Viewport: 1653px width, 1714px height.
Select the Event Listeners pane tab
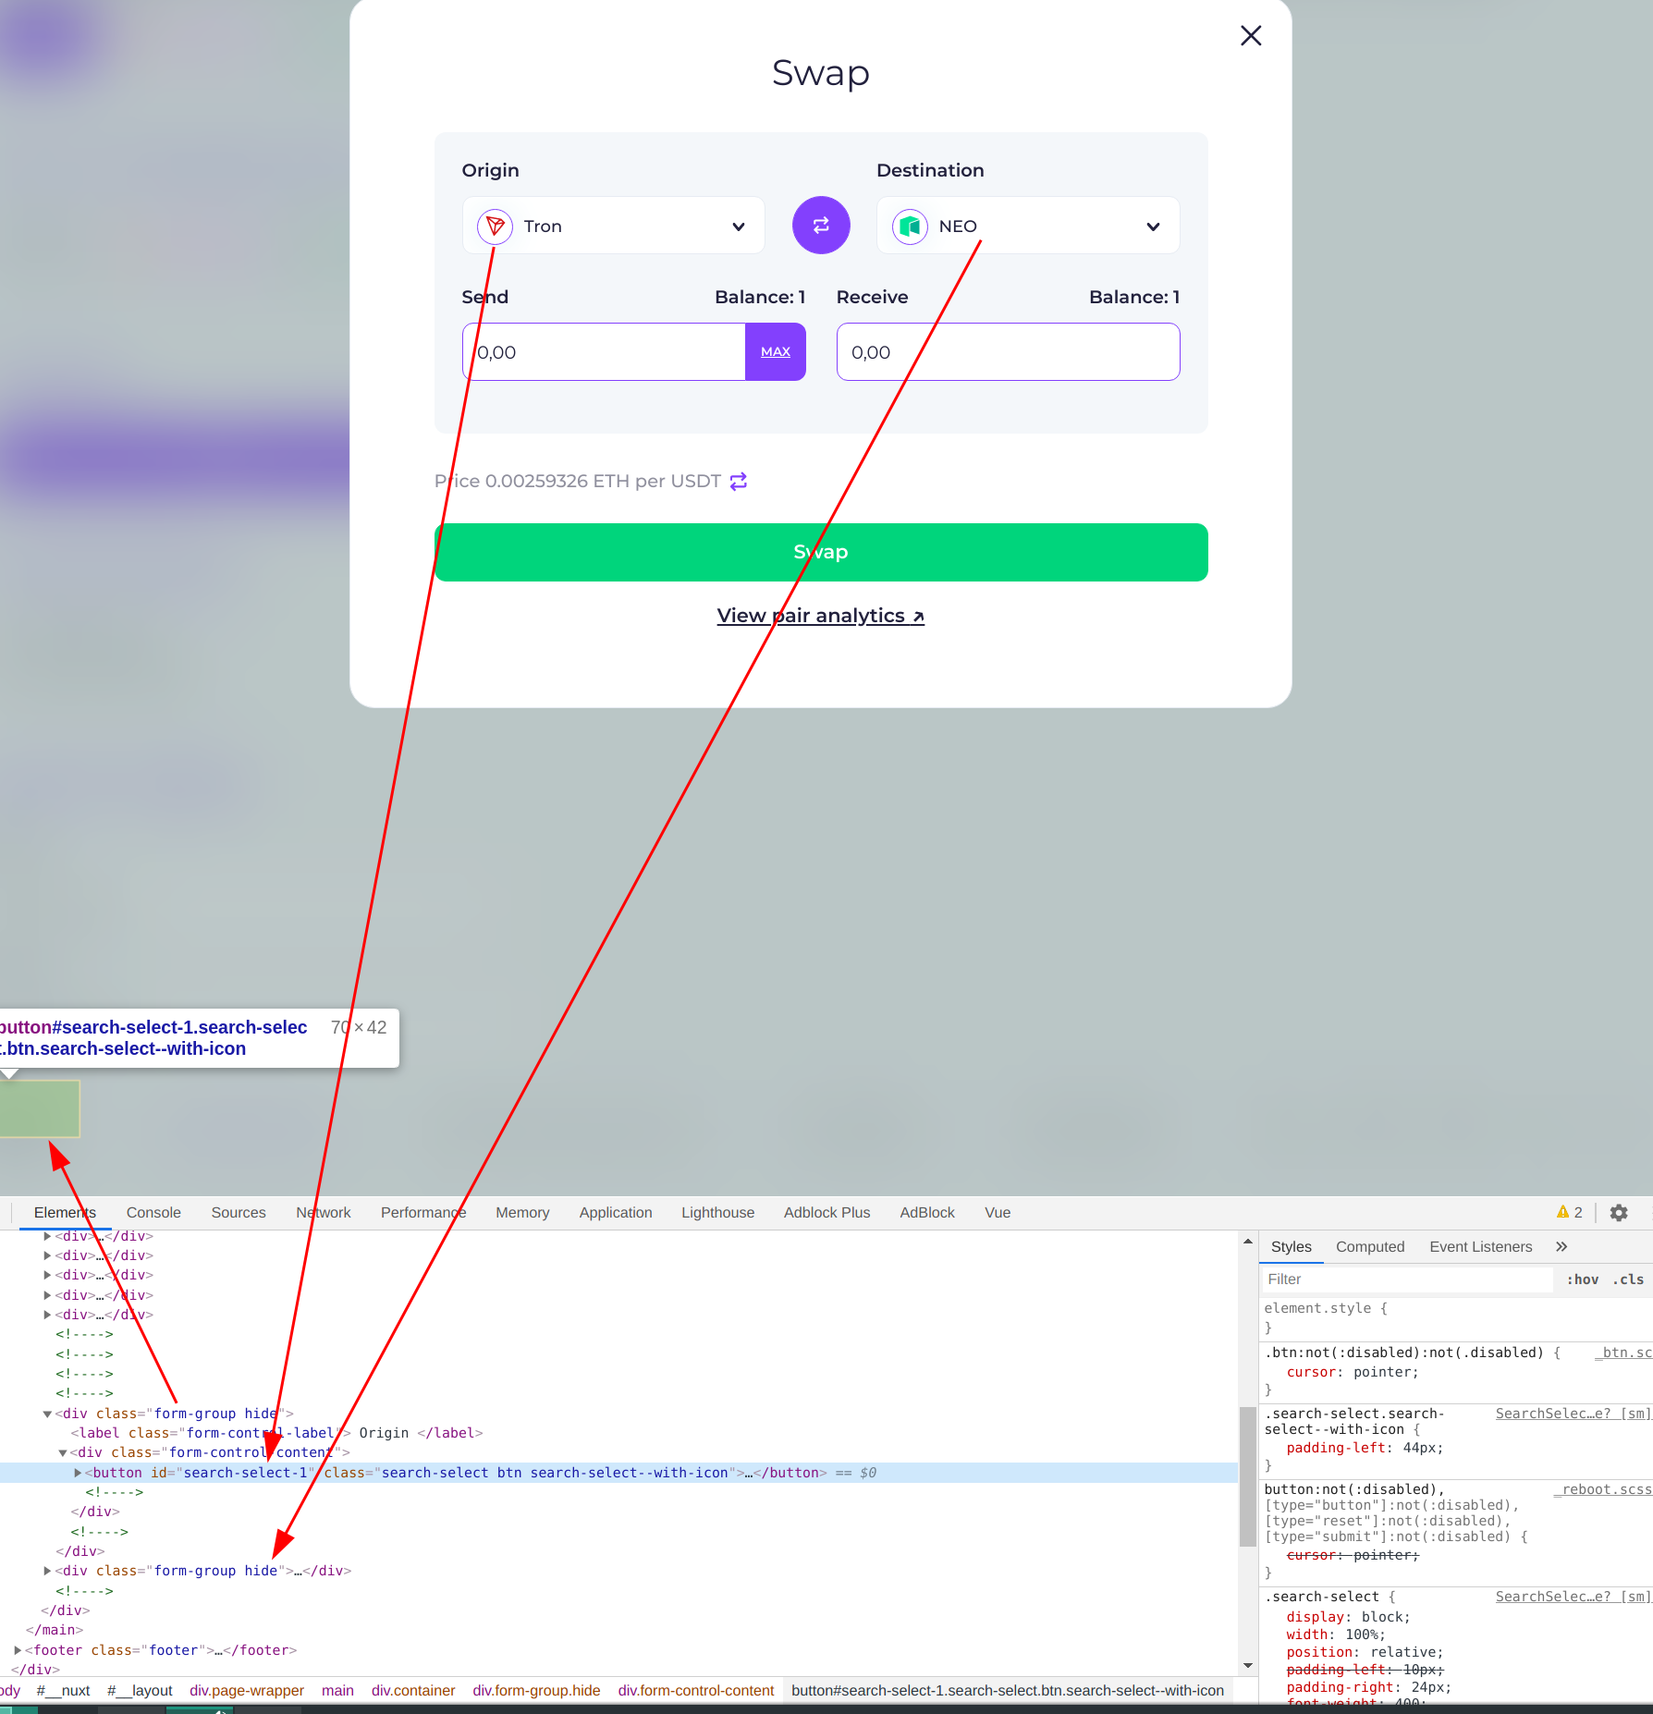(1481, 1247)
